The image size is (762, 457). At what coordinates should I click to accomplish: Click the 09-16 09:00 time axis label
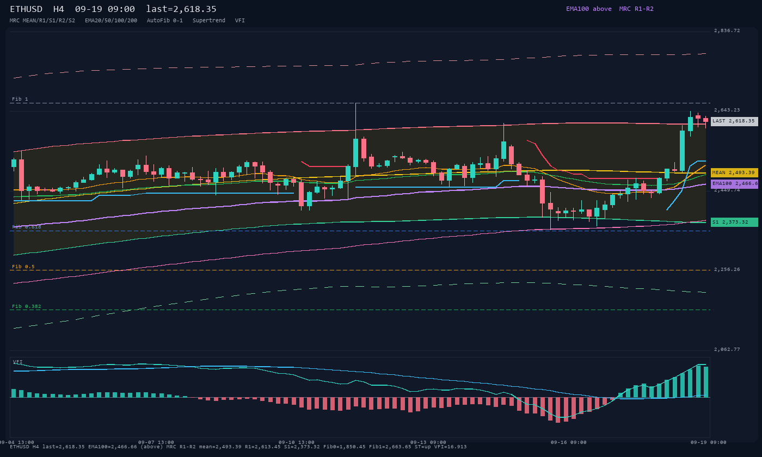pyautogui.click(x=569, y=442)
